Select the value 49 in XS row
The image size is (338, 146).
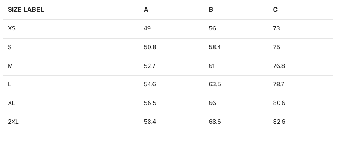pos(147,28)
